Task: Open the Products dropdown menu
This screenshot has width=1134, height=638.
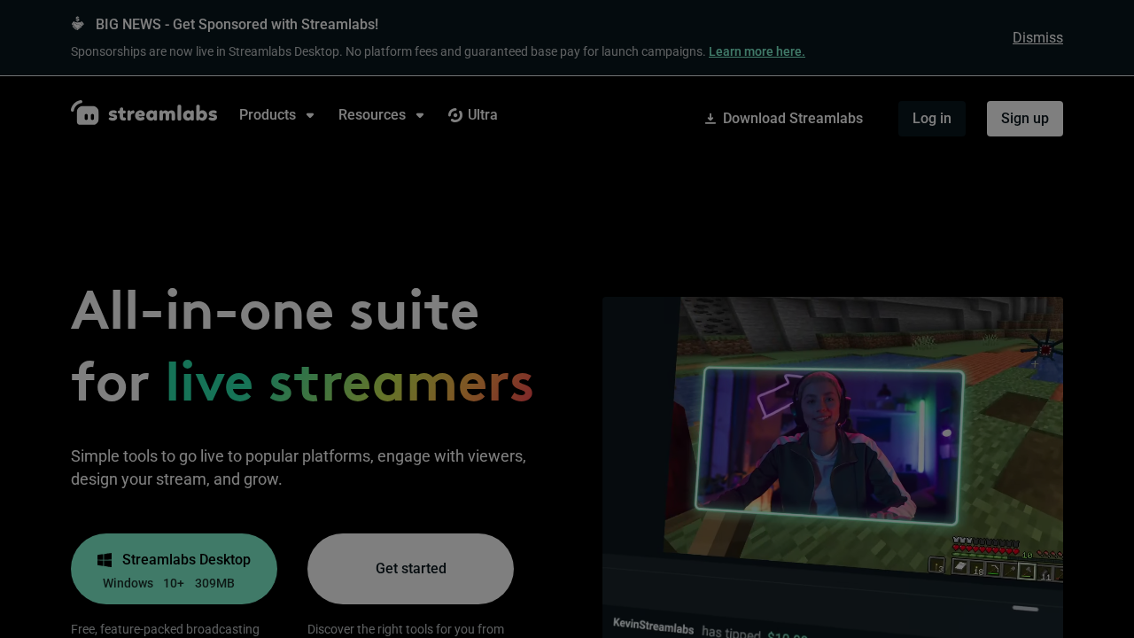Action: pos(268,113)
